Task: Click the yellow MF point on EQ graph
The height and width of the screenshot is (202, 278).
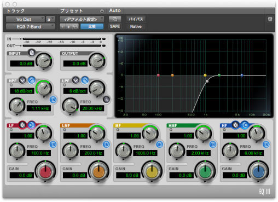Action: point(205,75)
